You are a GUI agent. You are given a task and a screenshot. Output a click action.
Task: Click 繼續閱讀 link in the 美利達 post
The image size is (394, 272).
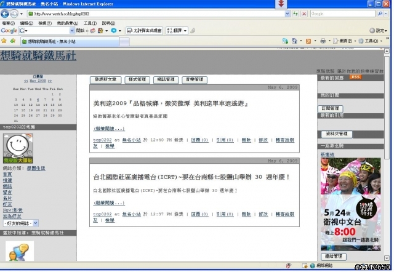109,129
